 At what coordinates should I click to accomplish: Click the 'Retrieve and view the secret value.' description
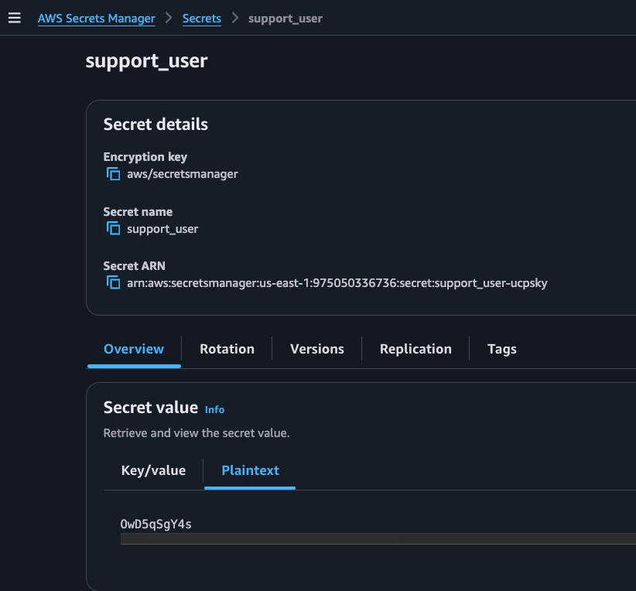click(x=197, y=433)
